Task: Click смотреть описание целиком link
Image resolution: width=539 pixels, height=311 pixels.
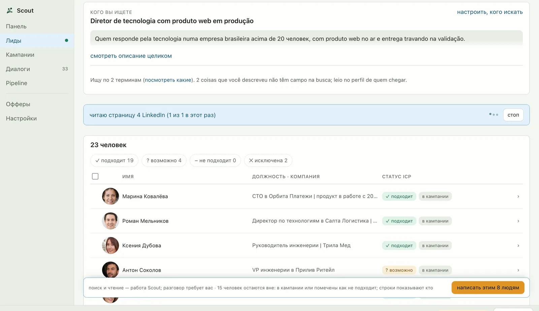Action: [131, 56]
